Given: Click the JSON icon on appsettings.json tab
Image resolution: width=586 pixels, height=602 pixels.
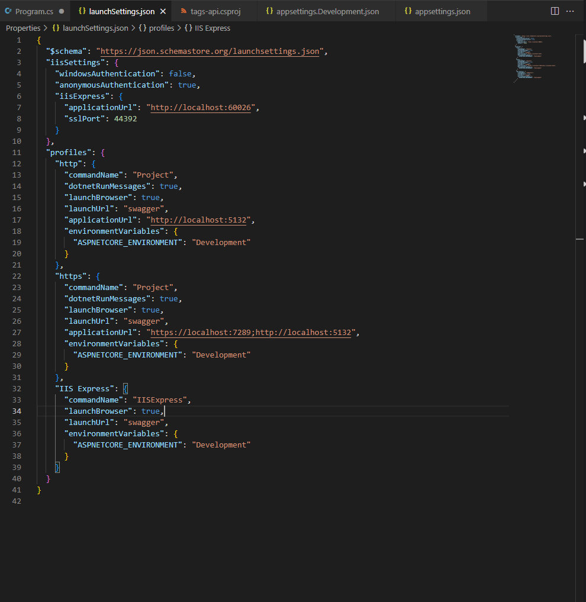Looking at the screenshot, I should point(407,10).
